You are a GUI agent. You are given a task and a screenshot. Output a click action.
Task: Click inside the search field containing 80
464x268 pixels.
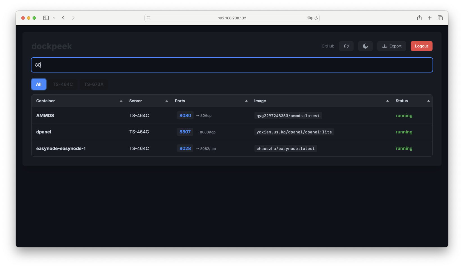tap(232, 65)
